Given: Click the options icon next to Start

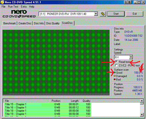Looking at the screenshot, I should click(103, 14).
